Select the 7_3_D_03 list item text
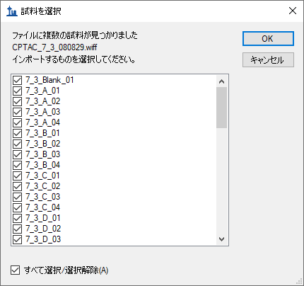The height and width of the screenshot is (286, 304). (43, 239)
